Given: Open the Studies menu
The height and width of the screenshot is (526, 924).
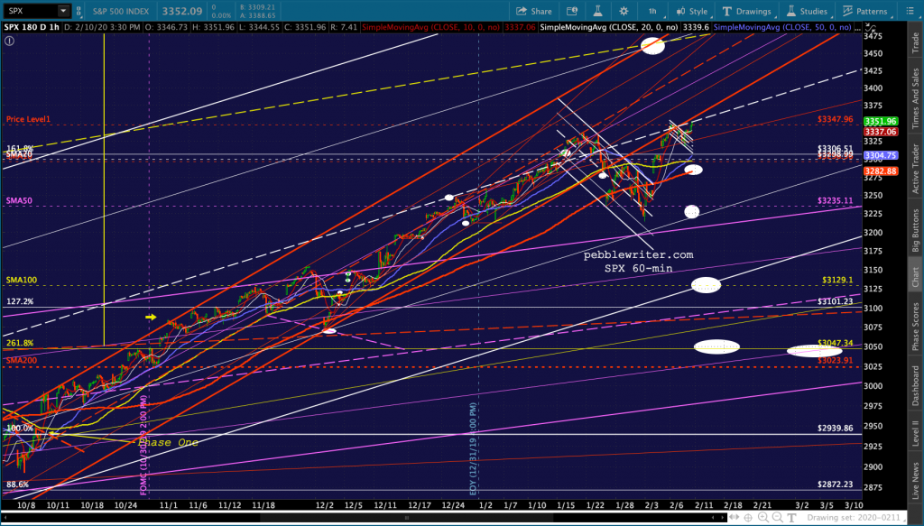Looking at the screenshot, I should point(808,11).
